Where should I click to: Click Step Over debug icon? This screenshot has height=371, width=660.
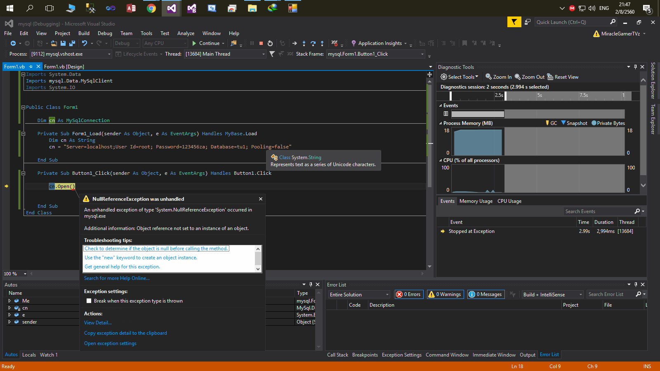313,43
